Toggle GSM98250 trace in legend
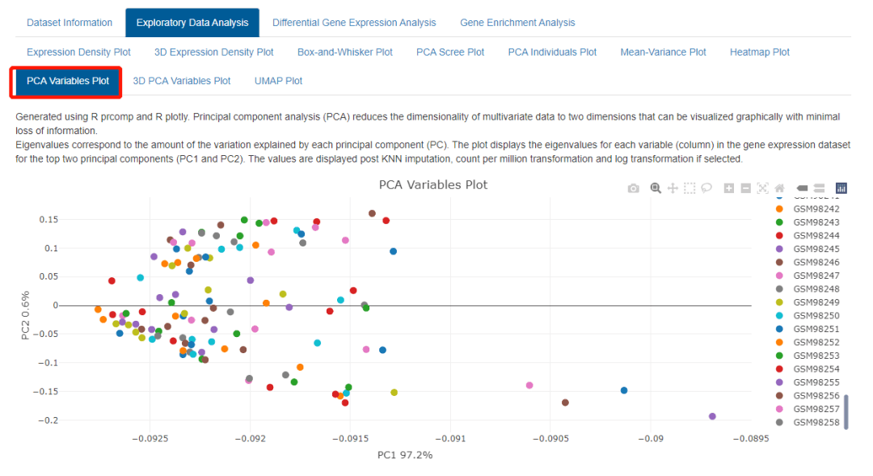 808,316
